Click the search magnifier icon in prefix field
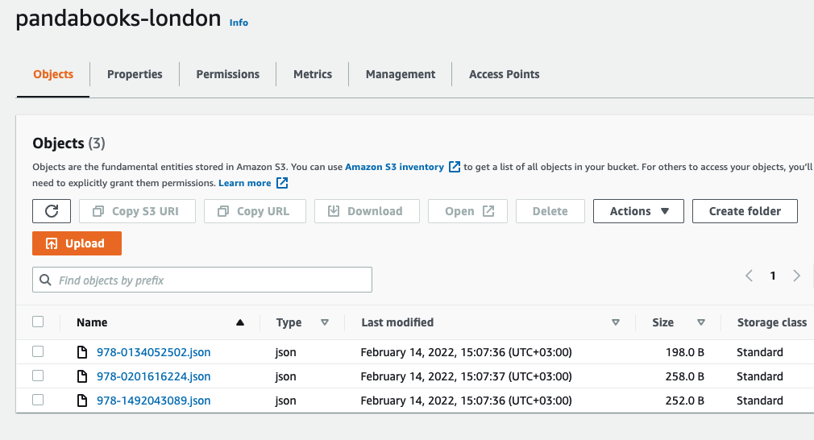Screen dimensions: 814x440 [x=46, y=280]
